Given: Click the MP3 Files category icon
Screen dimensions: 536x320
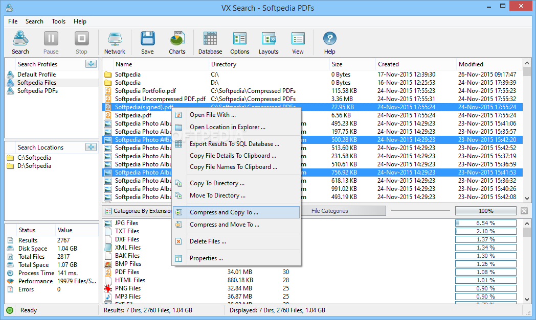Looking at the screenshot, I should click(108, 297).
